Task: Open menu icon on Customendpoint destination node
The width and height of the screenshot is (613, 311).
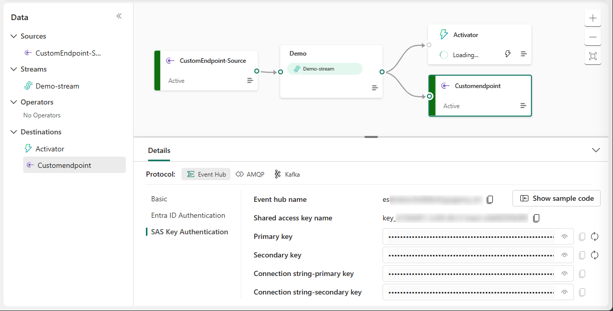Action: click(x=523, y=106)
